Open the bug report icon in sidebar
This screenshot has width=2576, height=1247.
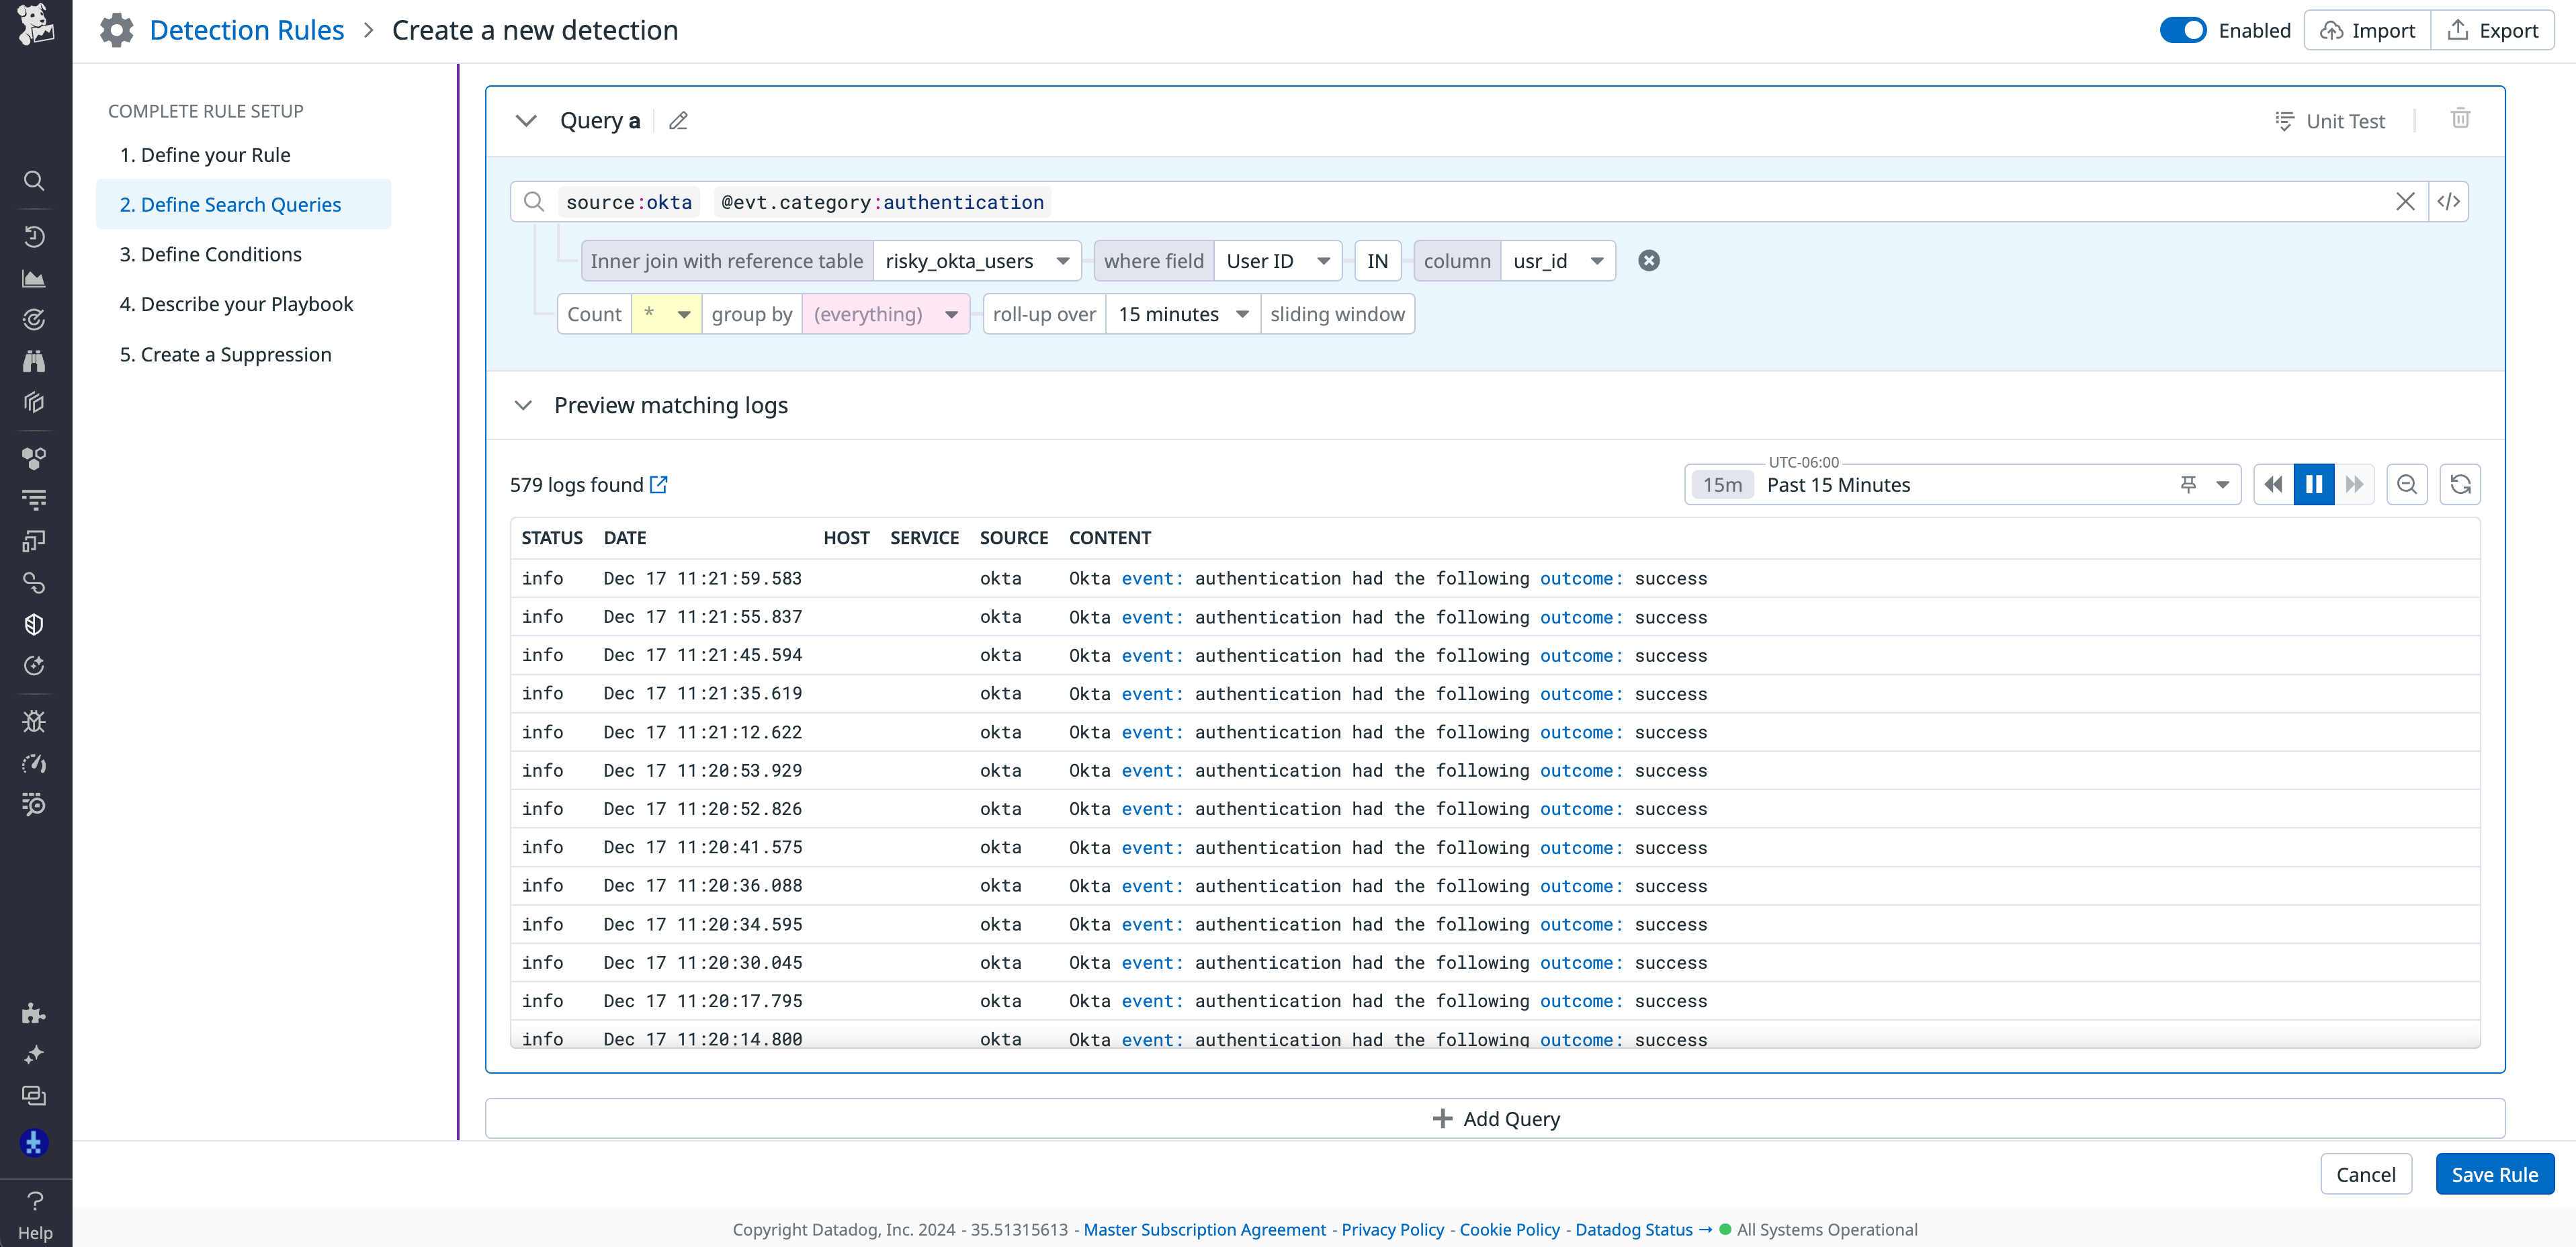[34, 721]
